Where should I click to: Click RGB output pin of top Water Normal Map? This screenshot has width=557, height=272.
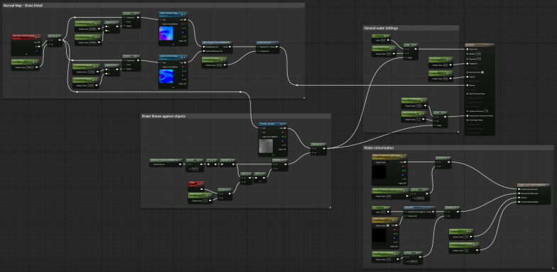click(185, 20)
